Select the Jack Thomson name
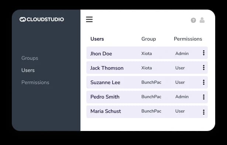 (107, 68)
